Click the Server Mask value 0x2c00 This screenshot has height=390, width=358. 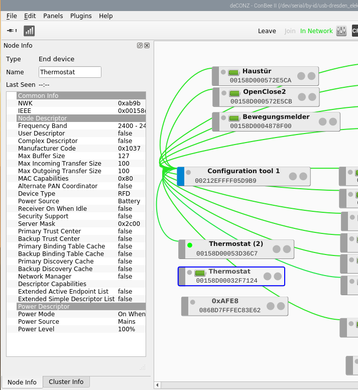129,223
